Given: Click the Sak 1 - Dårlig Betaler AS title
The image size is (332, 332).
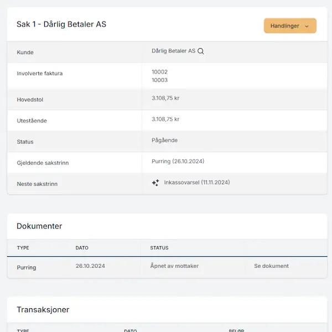Looking at the screenshot, I should click(61, 24).
